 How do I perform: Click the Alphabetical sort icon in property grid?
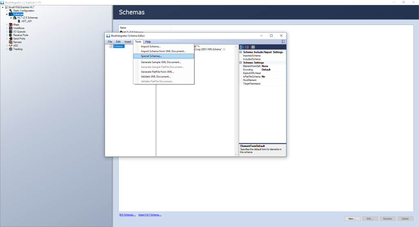247,47
